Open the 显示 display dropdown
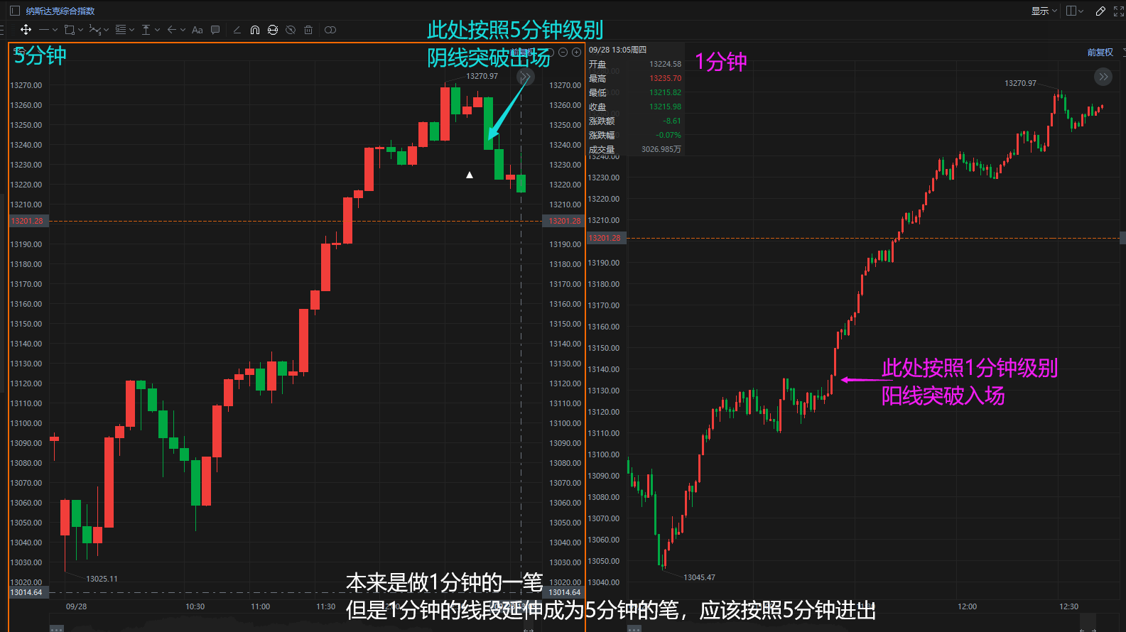This screenshot has height=632, width=1126. point(1044,11)
